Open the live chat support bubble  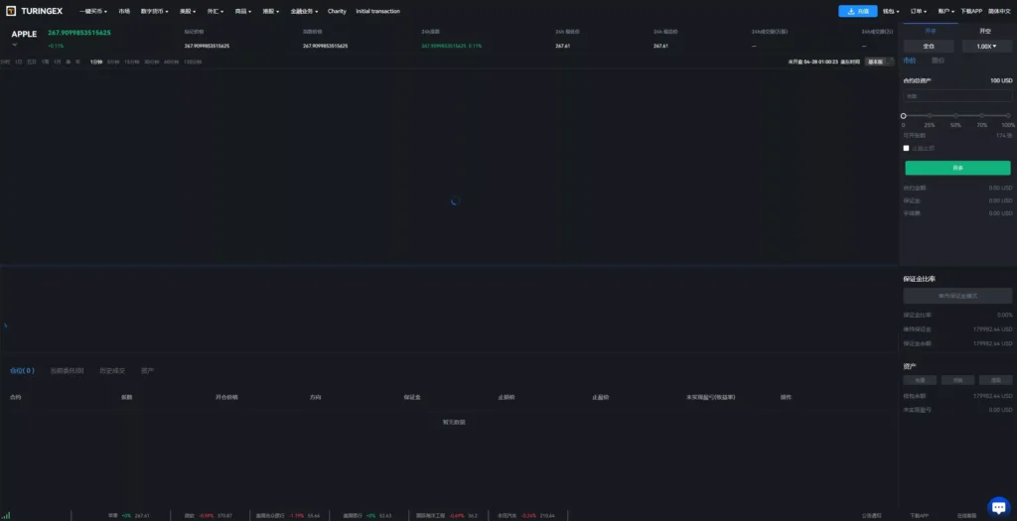[998, 507]
